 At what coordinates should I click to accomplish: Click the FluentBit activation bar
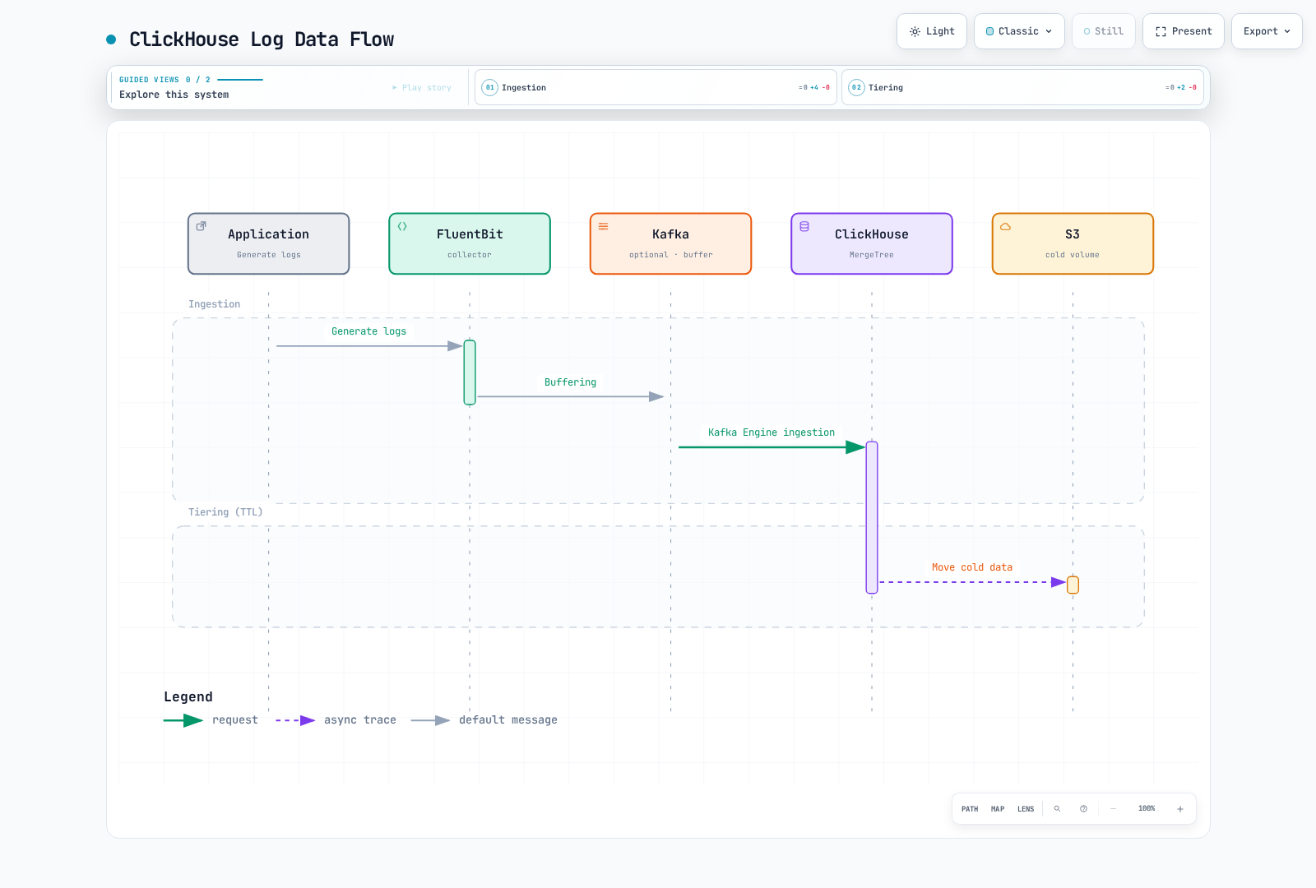[470, 372]
